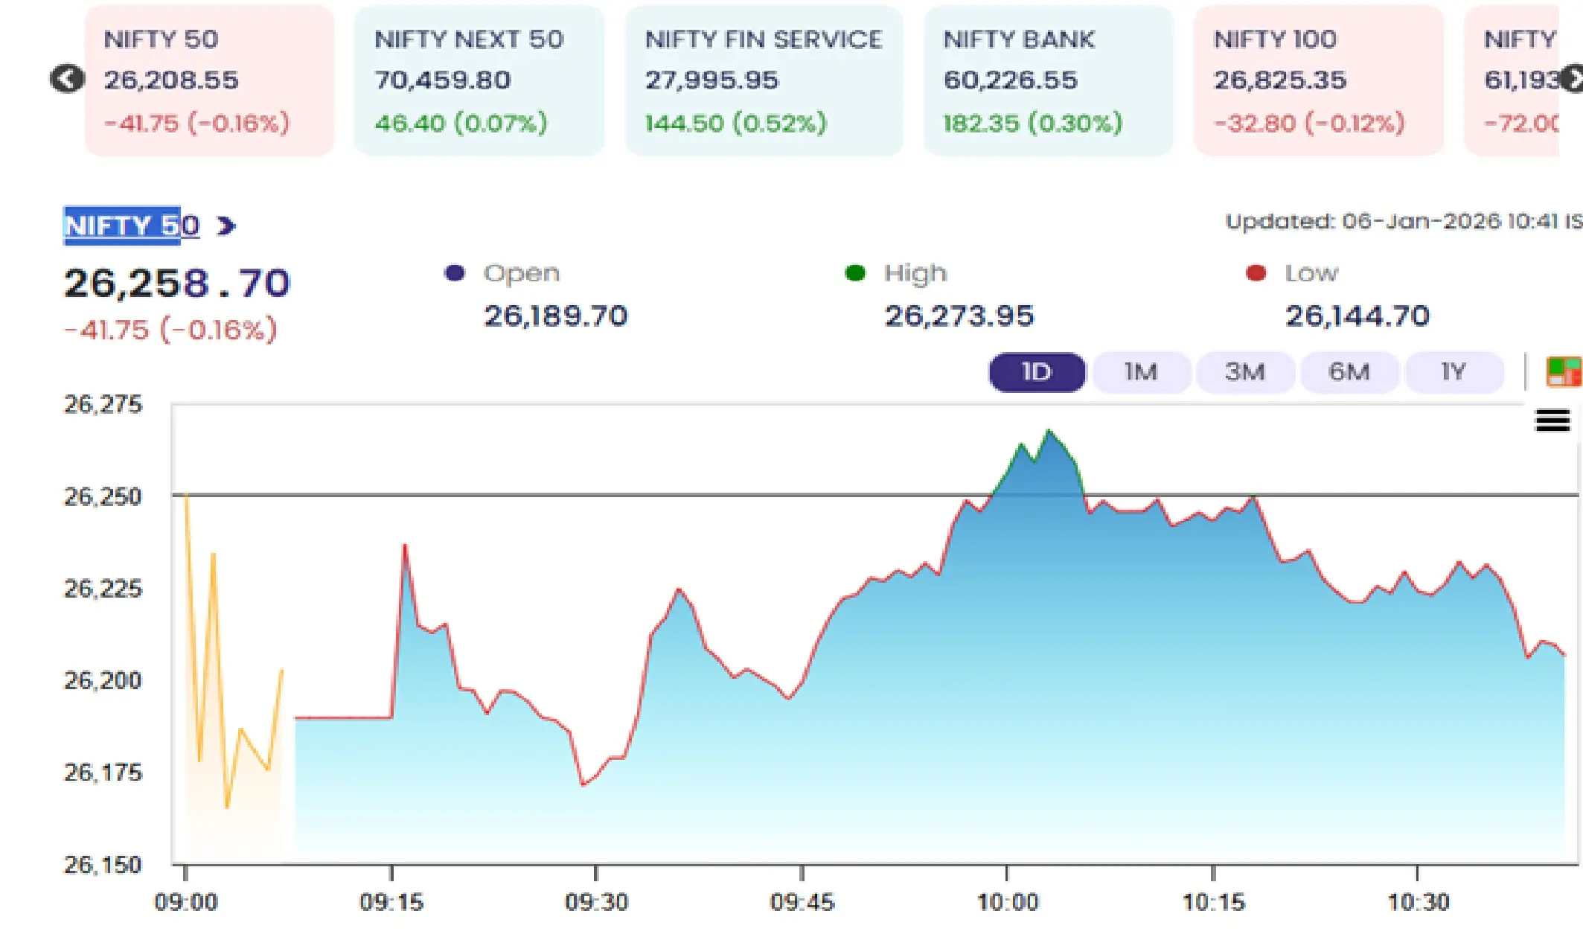Click the chevron next to NIFTY 50
Image resolution: width=1583 pixels, height=940 pixels.
[x=226, y=226]
